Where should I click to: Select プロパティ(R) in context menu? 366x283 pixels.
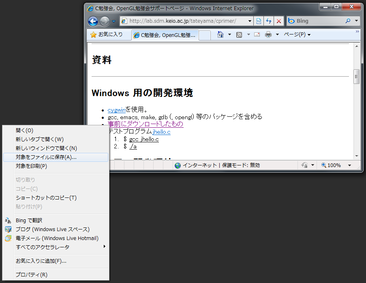(32, 275)
